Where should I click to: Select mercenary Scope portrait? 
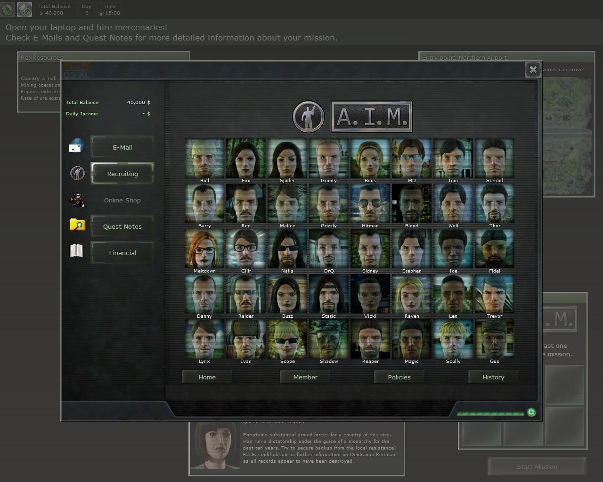(287, 339)
